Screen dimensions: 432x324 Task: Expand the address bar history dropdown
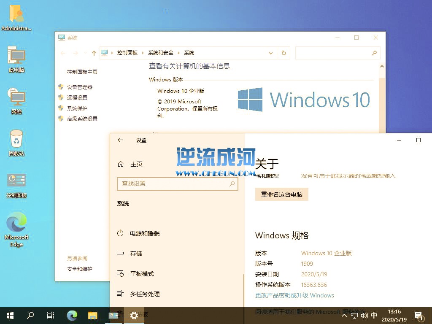[x=270, y=53]
